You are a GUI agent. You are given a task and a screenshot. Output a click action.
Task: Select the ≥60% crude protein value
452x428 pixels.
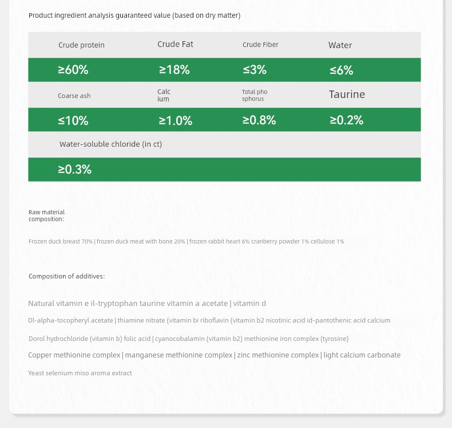(x=73, y=70)
